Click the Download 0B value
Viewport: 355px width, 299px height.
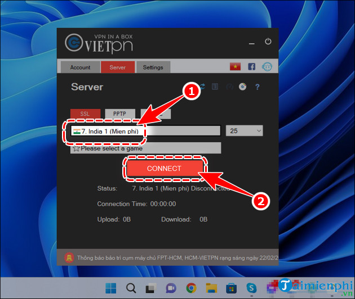point(203,219)
